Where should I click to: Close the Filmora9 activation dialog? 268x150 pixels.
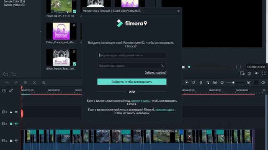point(178,11)
